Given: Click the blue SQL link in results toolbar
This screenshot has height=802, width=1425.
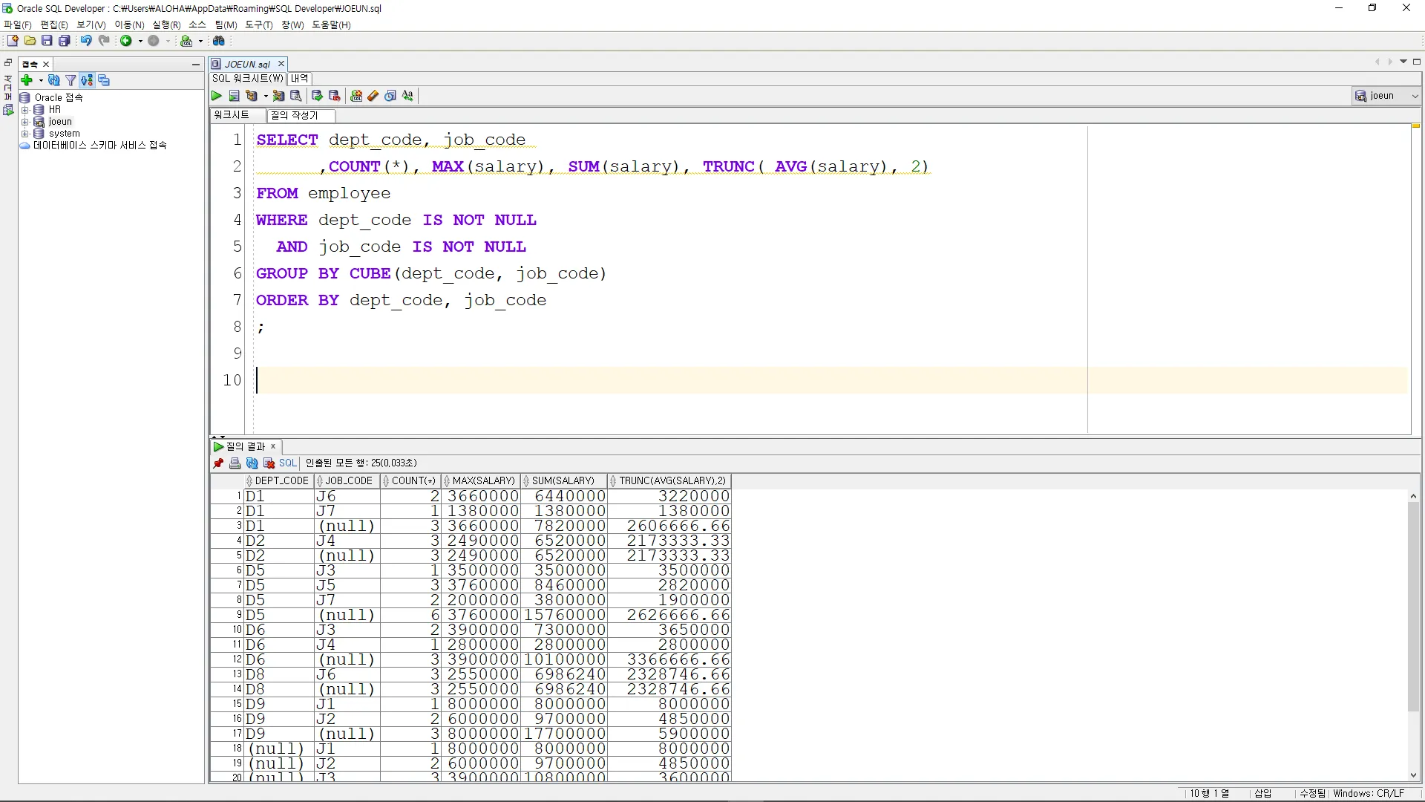Looking at the screenshot, I should coord(287,463).
